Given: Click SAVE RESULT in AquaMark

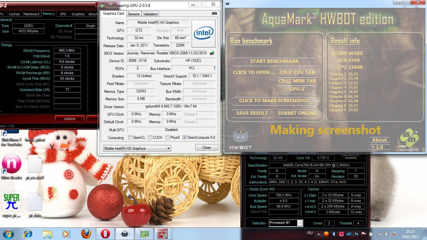Looking at the screenshot, I should pyautogui.click(x=252, y=113).
